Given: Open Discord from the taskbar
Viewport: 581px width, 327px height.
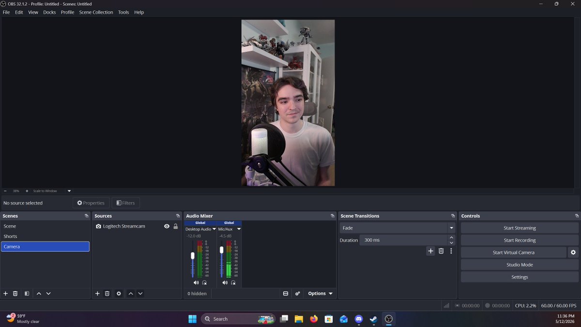Looking at the screenshot, I should (359, 319).
